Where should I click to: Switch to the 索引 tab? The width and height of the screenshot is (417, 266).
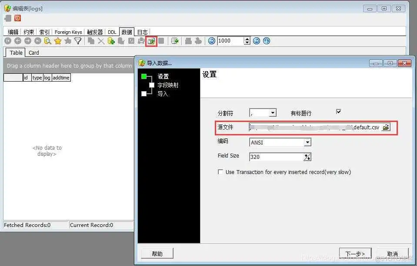click(44, 32)
